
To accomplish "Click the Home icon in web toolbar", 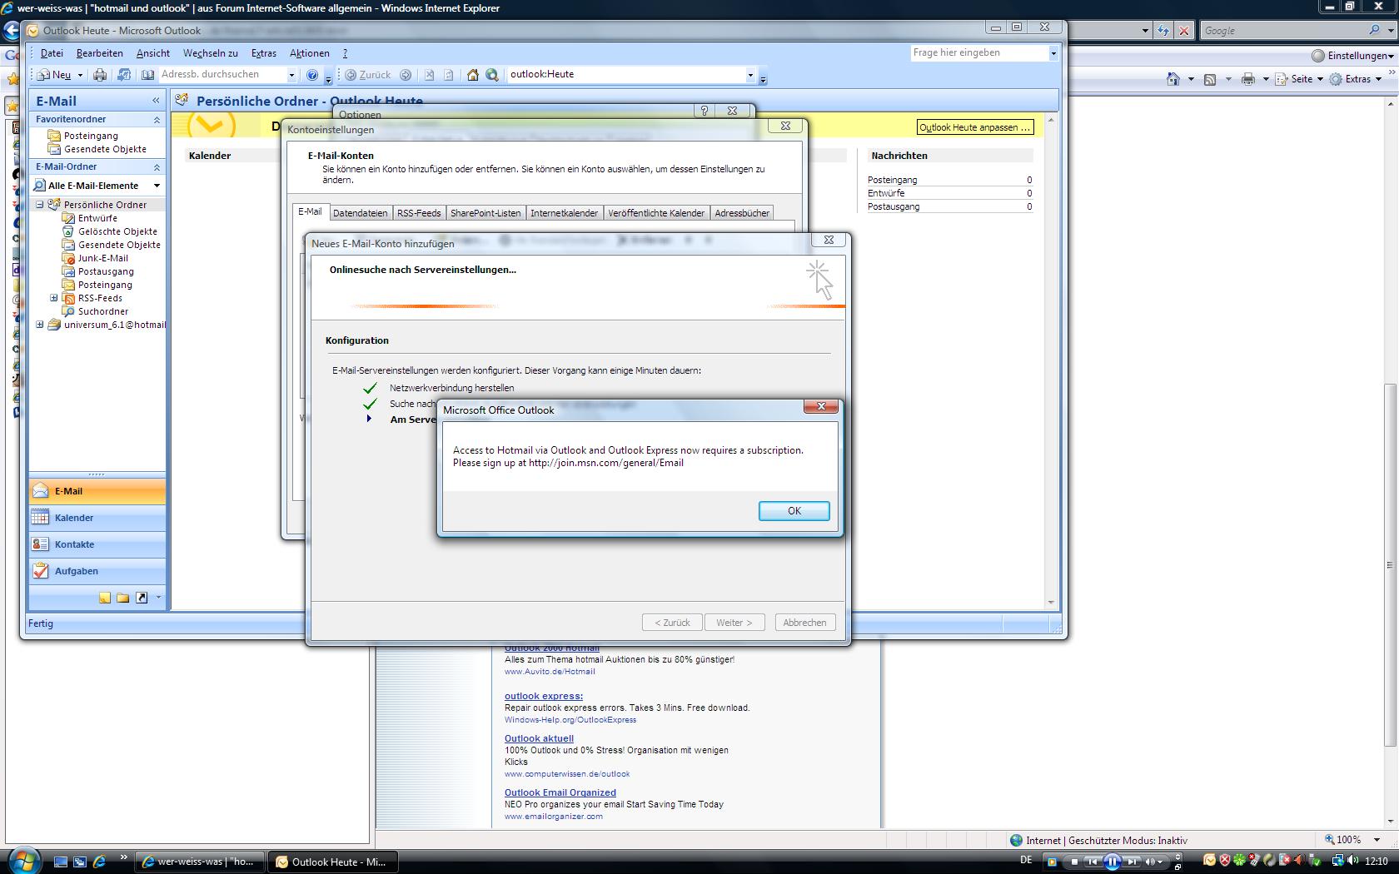I will (473, 75).
